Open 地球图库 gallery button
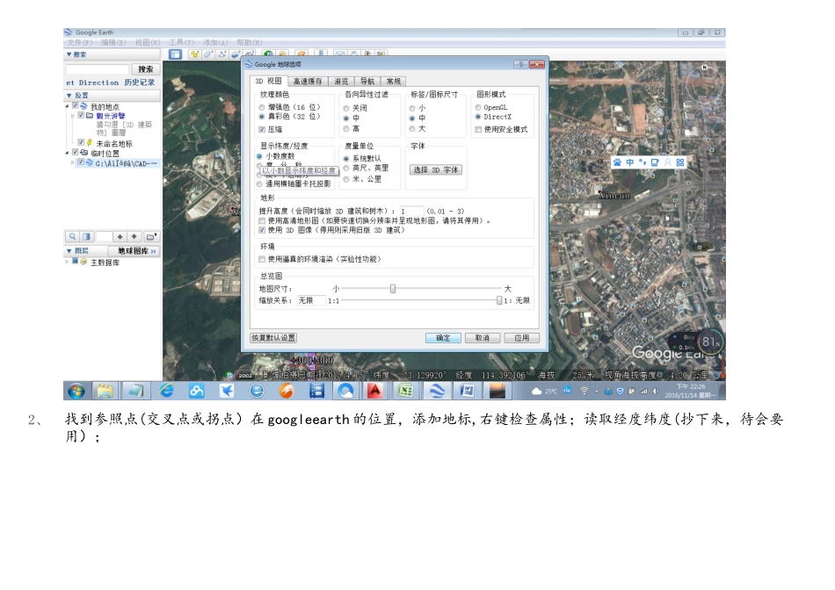The width and height of the screenshot is (835, 590). click(134, 250)
